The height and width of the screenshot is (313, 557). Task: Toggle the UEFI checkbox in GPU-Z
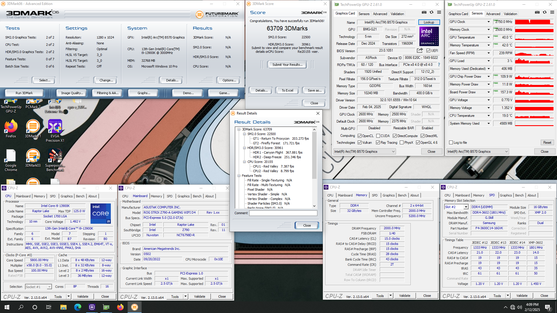tap(428, 51)
